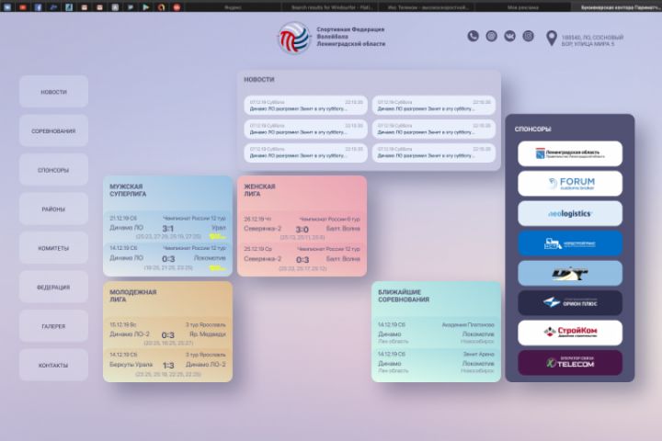Open the Соревнования sidebar button

[x=53, y=130]
